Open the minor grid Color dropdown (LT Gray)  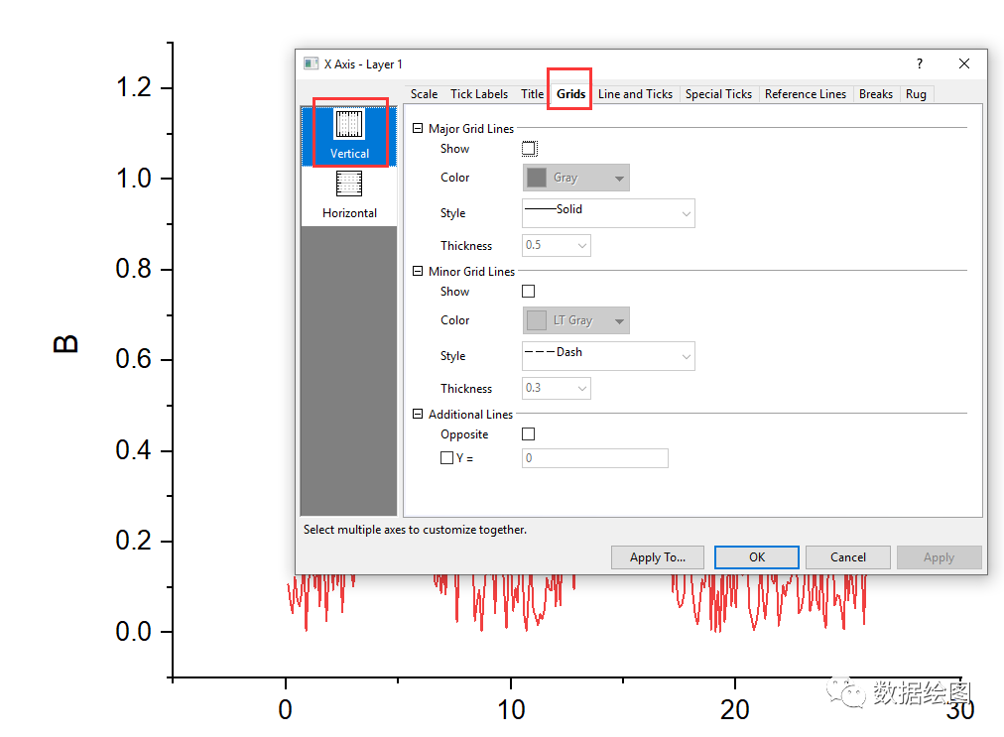pyautogui.click(x=575, y=320)
